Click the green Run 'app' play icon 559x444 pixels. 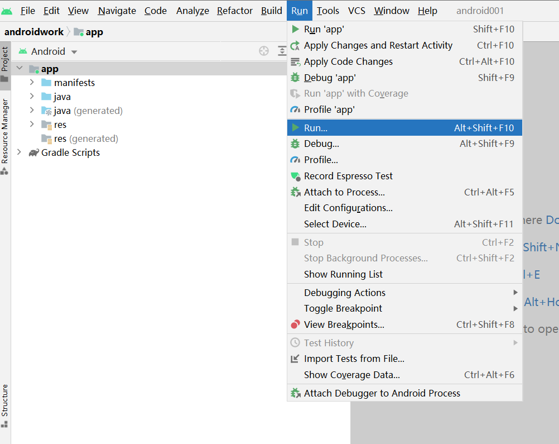[295, 29]
